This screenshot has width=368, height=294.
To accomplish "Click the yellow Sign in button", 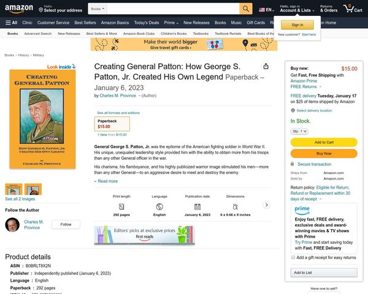I will pos(297,25).
